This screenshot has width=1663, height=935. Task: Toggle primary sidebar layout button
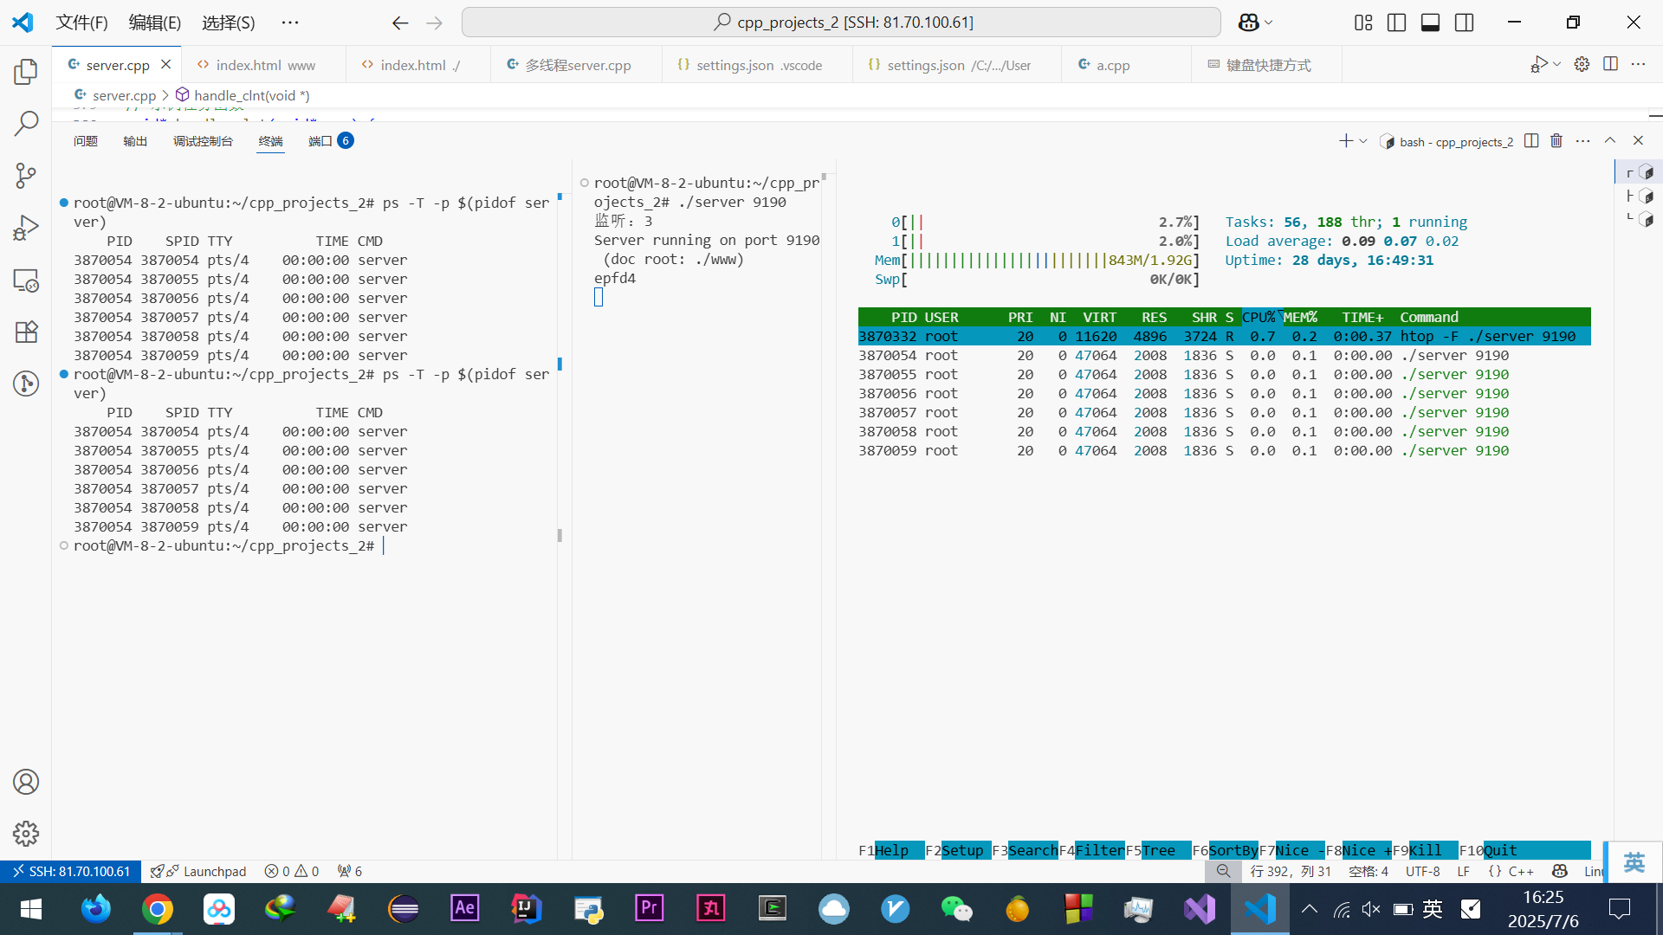pos(1396,23)
